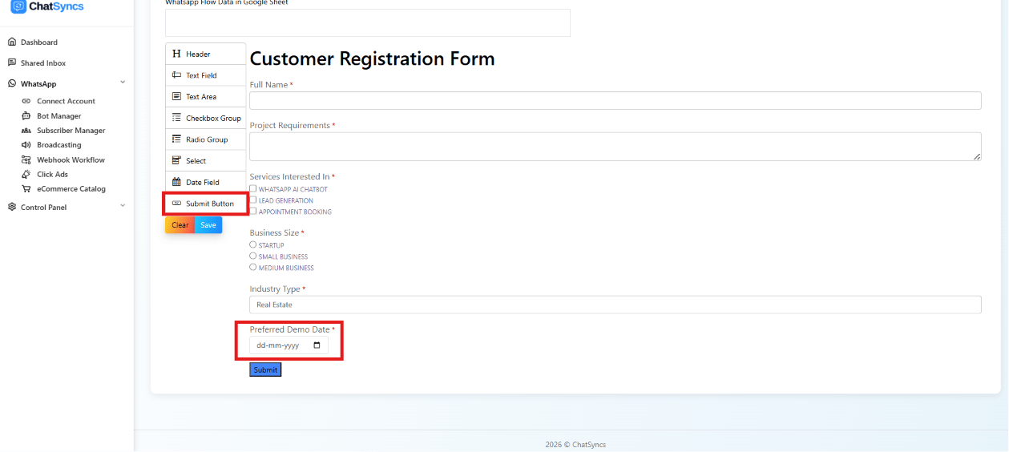This screenshot has height=452, width=1009.
Task: Expand the Control Panel menu chevron
Action: (x=123, y=206)
